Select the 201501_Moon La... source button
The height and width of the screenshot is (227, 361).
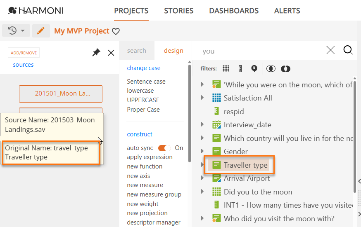click(x=61, y=94)
